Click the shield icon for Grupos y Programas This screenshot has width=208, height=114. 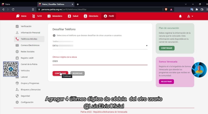[x=17, y=83]
